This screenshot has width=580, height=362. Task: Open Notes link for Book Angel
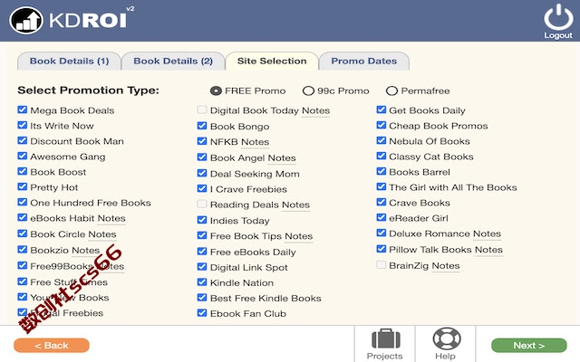tap(282, 157)
